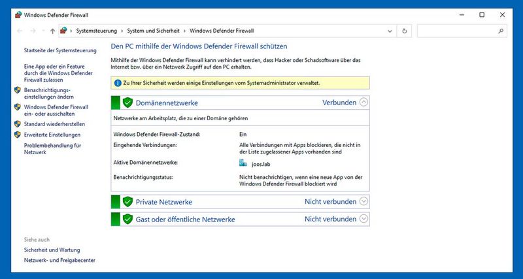The height and width of the screenshot is (279, 523).
Task: Open Windows Defender Firewall ein- oder ausschalten
Action: pyautogui.click(x=56, y=110)
